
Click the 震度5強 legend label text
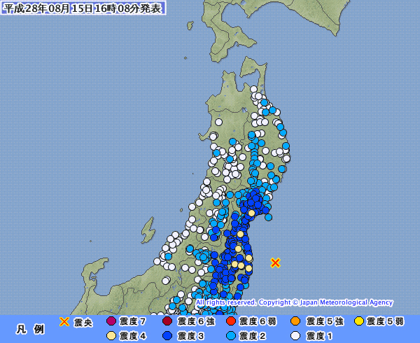click(x=325, y=321)
